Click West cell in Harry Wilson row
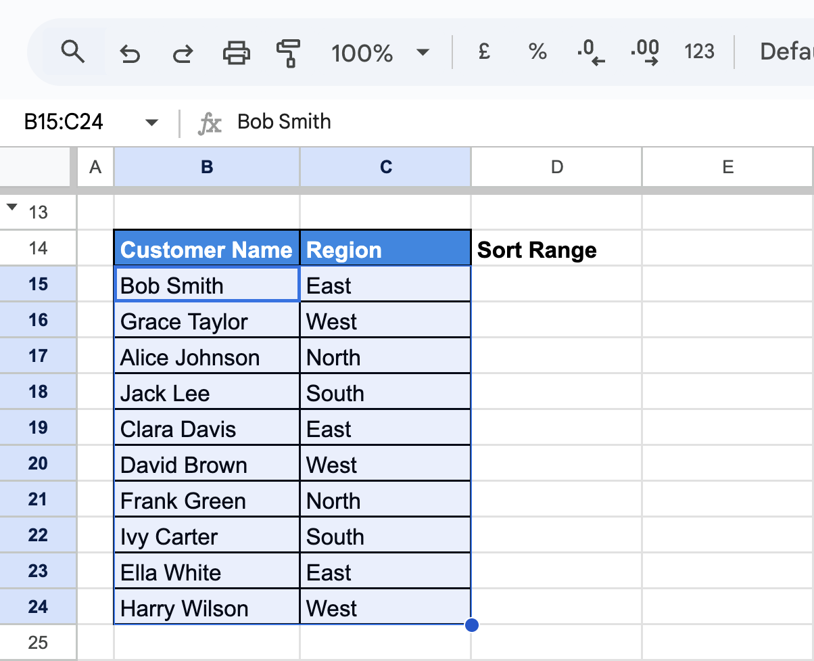 [x=385, y=607]
